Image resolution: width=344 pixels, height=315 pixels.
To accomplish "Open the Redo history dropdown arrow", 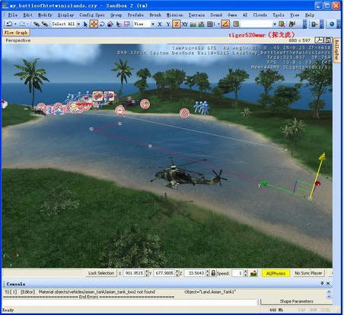I will pyautogui.click(x=28, y=24).
